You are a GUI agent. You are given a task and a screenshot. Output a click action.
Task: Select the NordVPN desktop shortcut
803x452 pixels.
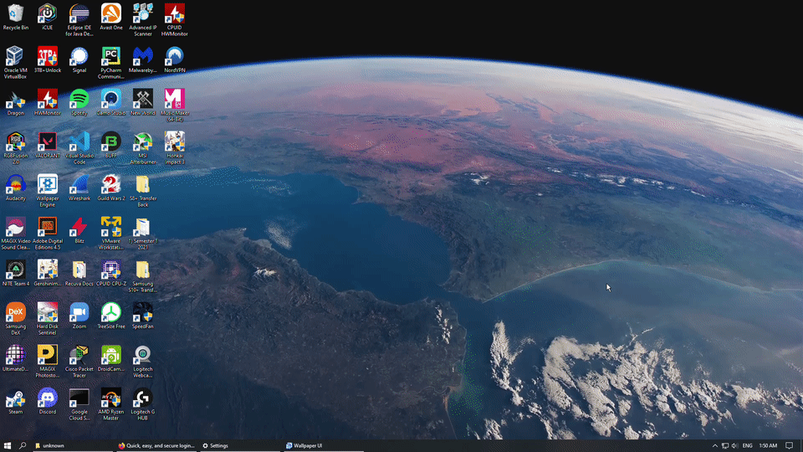pos(174,56)
